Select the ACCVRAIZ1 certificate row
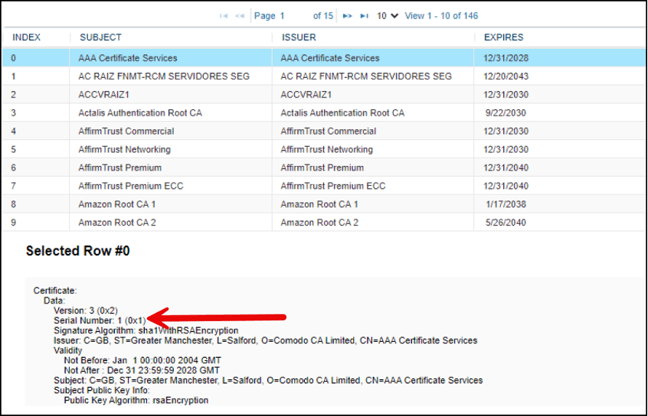The image size is (648, 416). [324, 95]
